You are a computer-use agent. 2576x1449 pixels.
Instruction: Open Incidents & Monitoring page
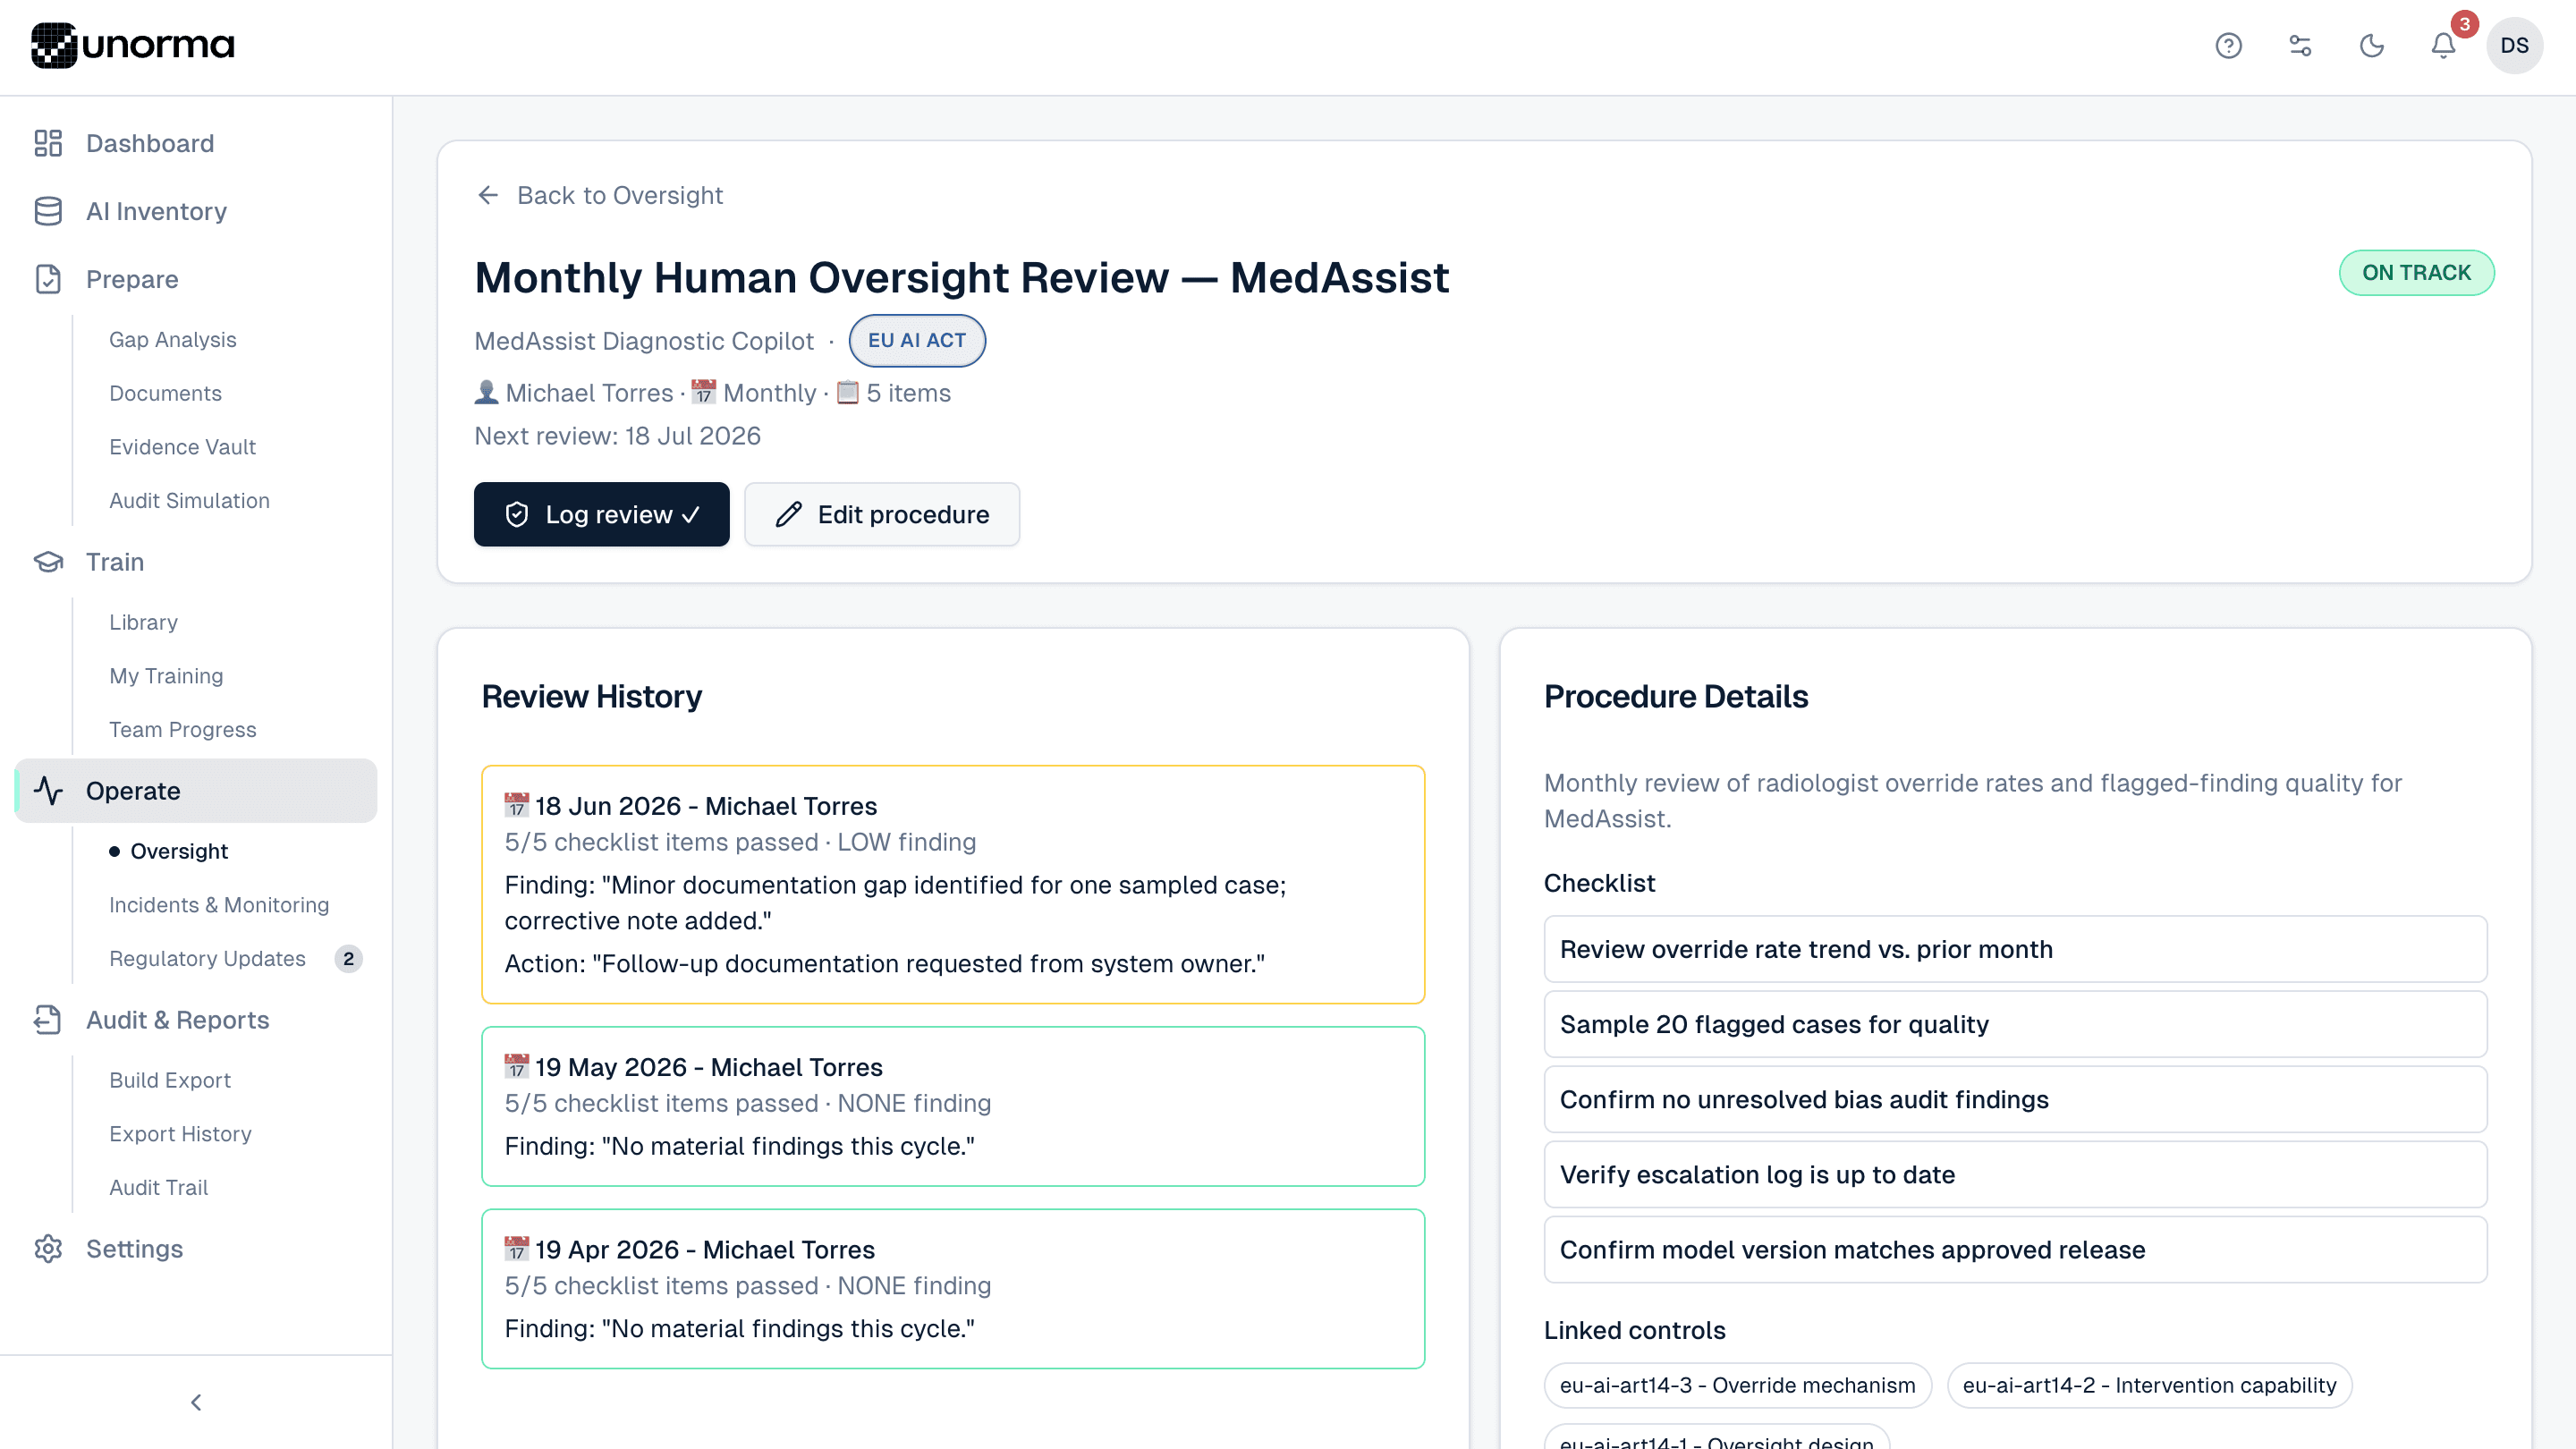[219, 905]
